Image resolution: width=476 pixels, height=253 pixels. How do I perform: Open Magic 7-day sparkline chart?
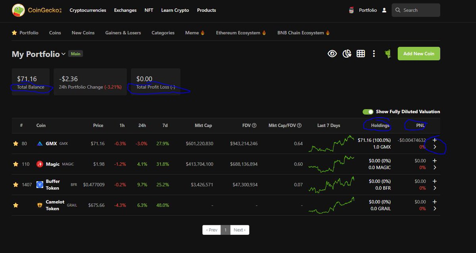click(x=332, y=164)
